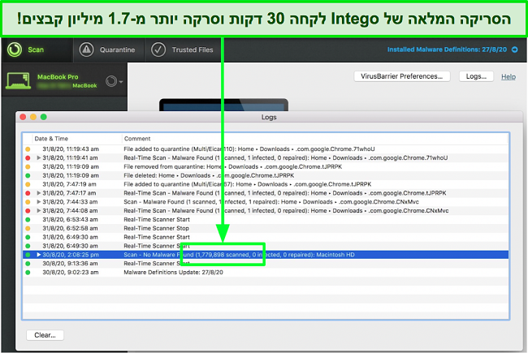The image size is (528, 353).
Task: Switch to the Quarantine tab
Action: pyautogui.click(x=109, y=50)
